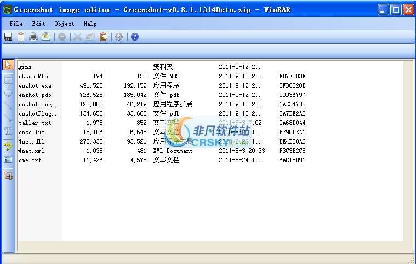The width and height of the screenshot is (416, 264).
Task: Click the 'enshot.pdb' file name
Action: coord(35,95)
